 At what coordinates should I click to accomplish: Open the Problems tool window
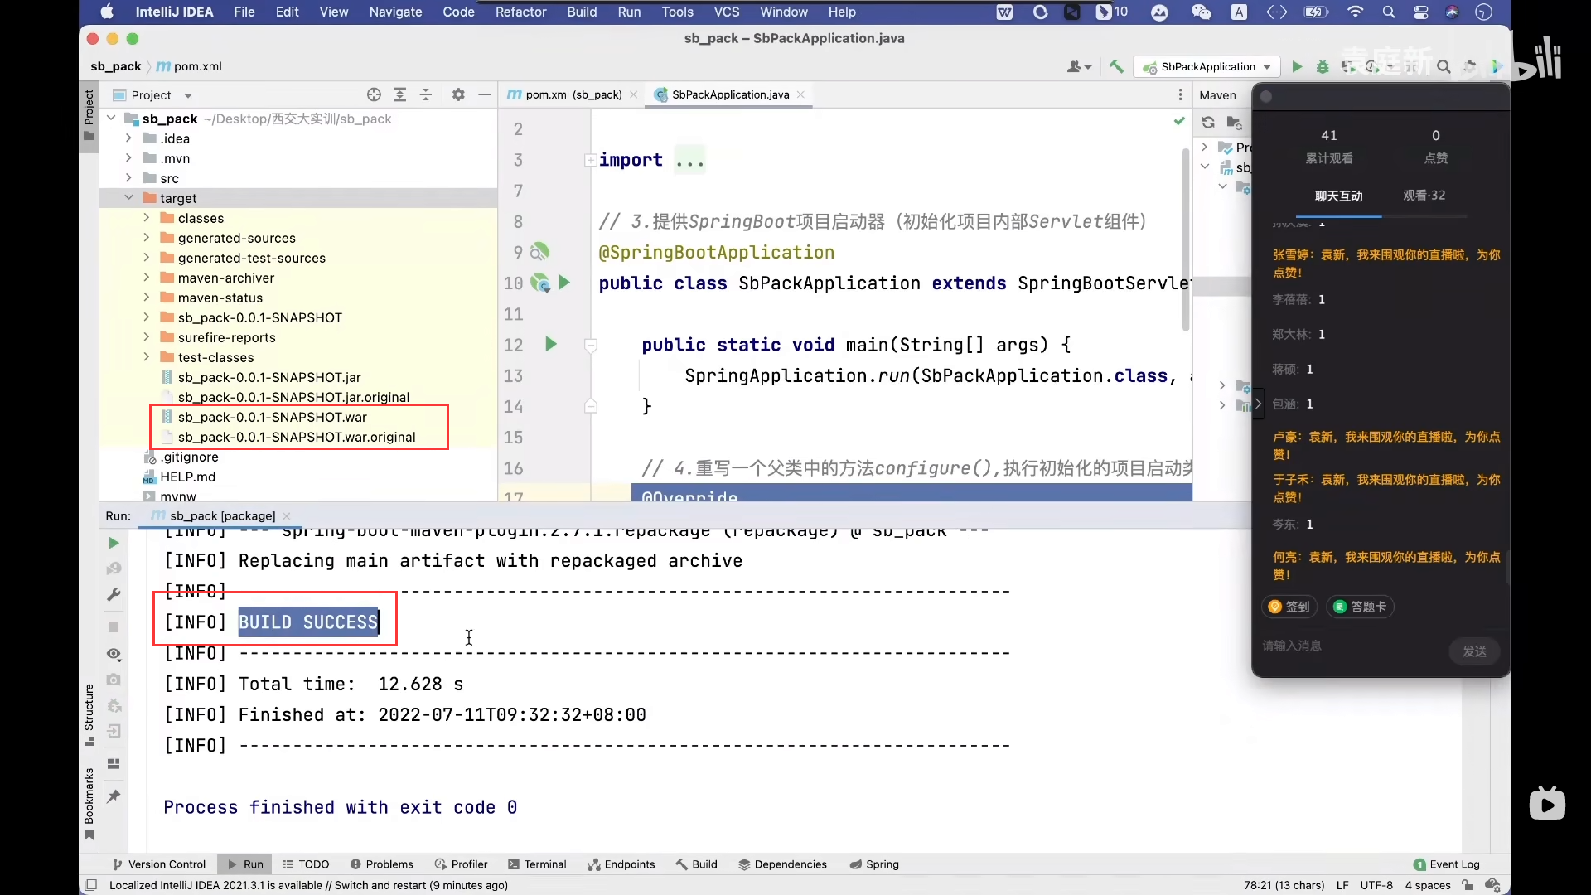[x=381, y=864]
